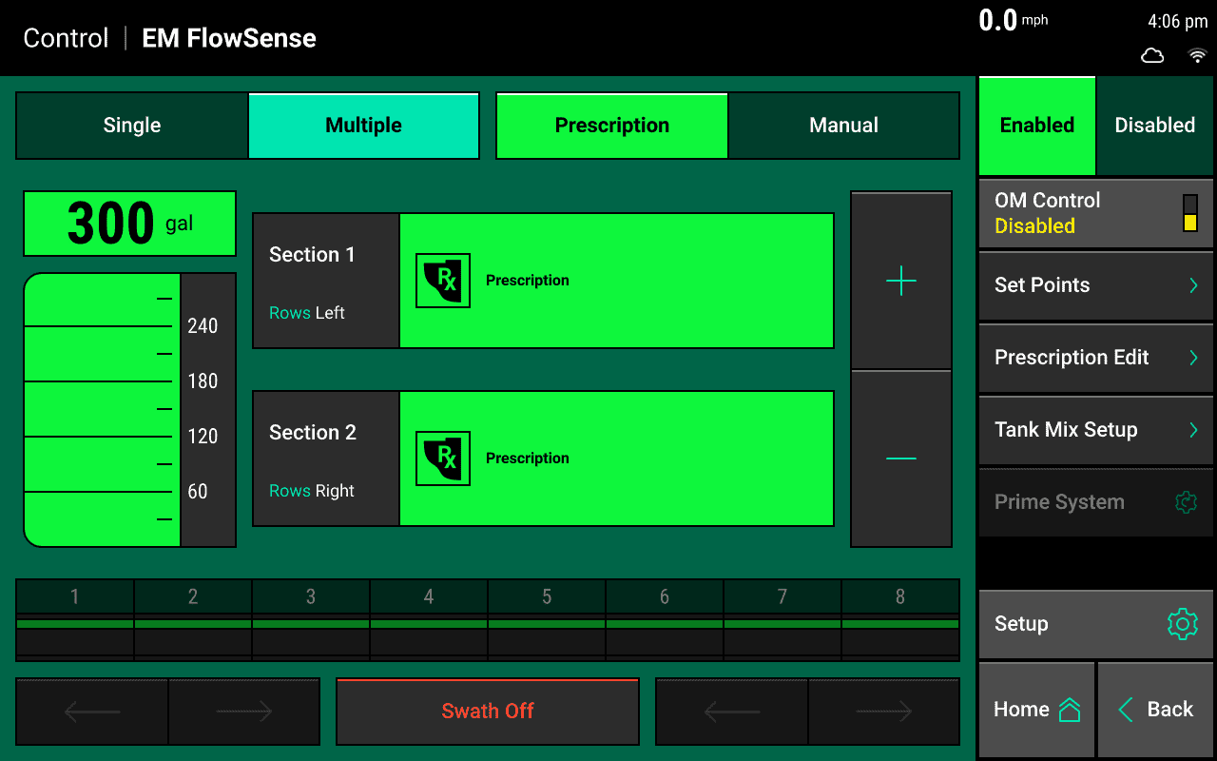Expand Tank Mix Setup chevron

pos(1193,430)
